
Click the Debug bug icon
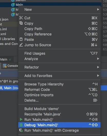coord(21,125)
